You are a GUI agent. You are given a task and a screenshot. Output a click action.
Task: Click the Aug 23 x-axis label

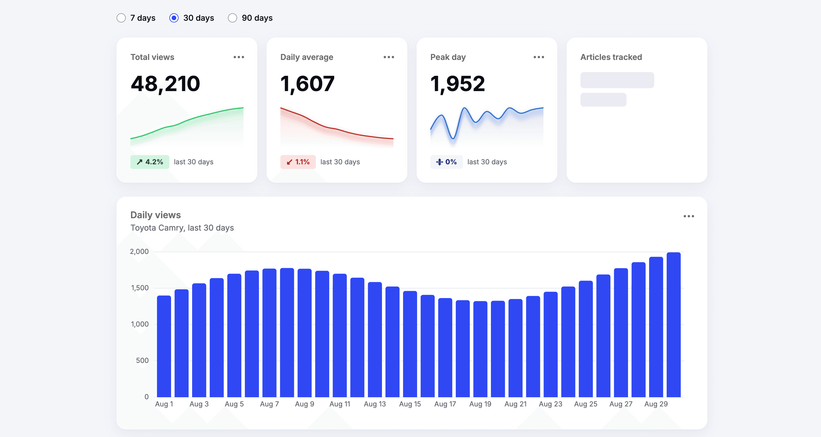[550, 404]
